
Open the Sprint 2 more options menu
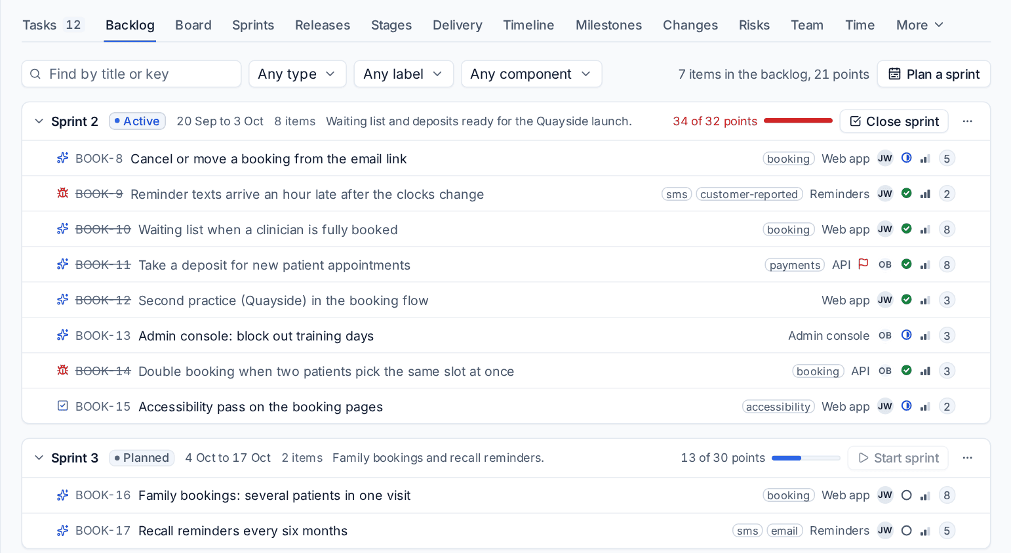click(968, 121)
